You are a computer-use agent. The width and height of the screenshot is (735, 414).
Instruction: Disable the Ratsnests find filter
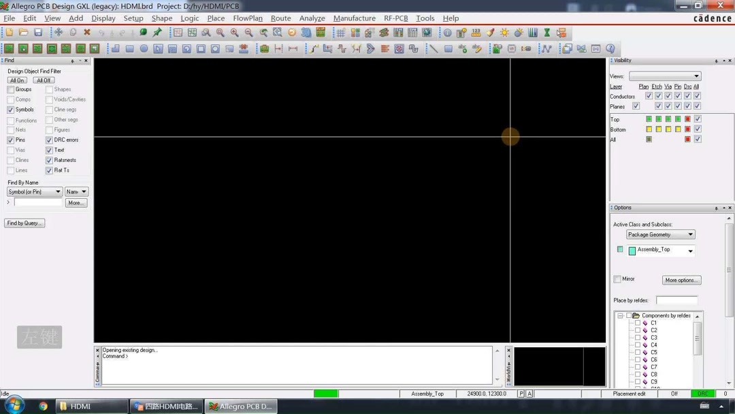(x=49, y=160)
